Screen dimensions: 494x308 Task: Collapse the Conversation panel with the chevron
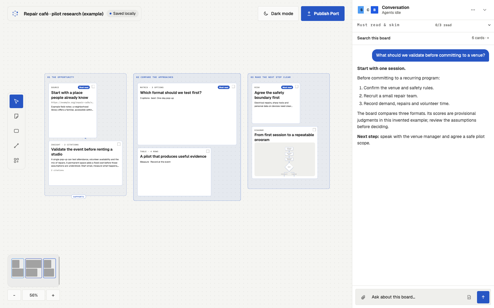(x=485, y=10)
